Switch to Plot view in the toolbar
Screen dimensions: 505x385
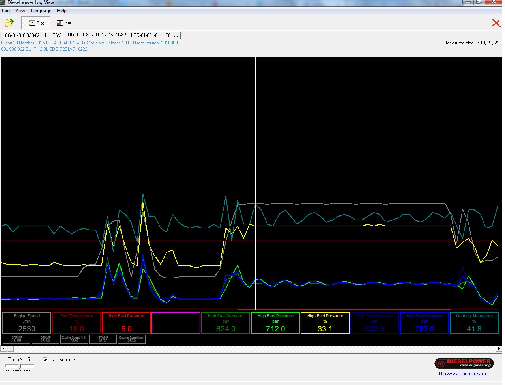coord(36,23)
